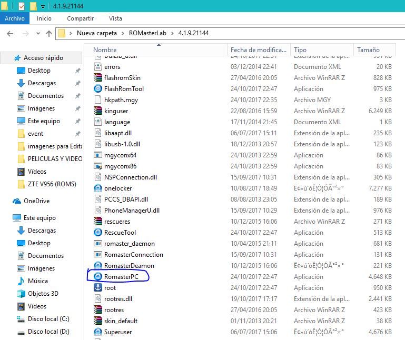This screenshot has width=405, height=340.
Task: Select the onelocker file icon
Action: click(97, 188)
